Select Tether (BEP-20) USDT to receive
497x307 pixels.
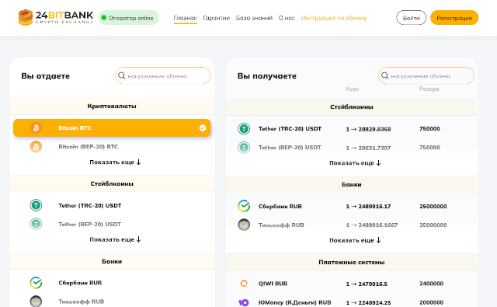click(352, 148)
